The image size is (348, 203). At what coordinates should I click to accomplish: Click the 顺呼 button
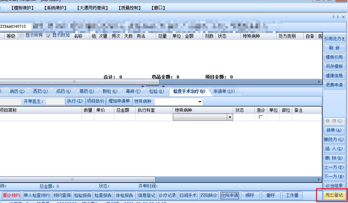[250, 196]
